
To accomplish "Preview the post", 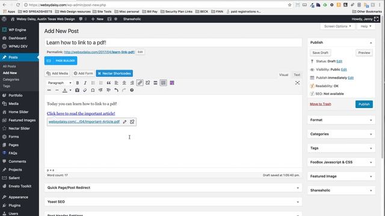I will coord(364,53).
